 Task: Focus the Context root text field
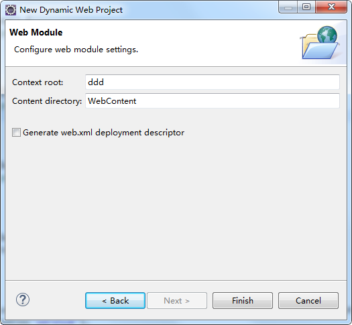click(x=213, y=82)
